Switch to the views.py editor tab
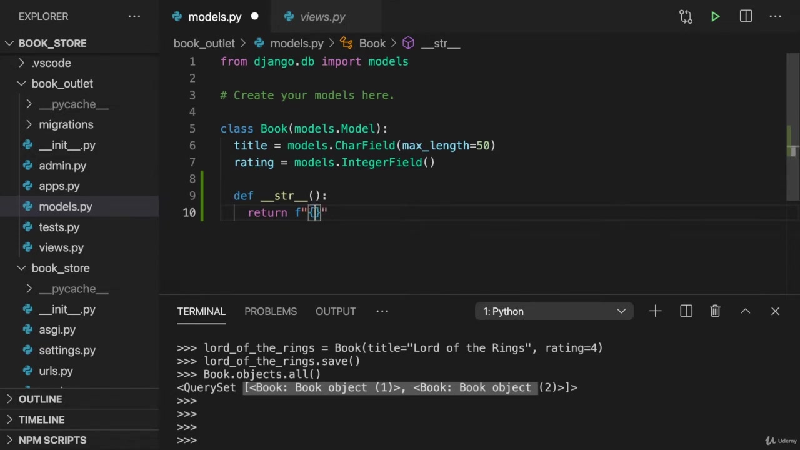 click(x=322, y=17)
